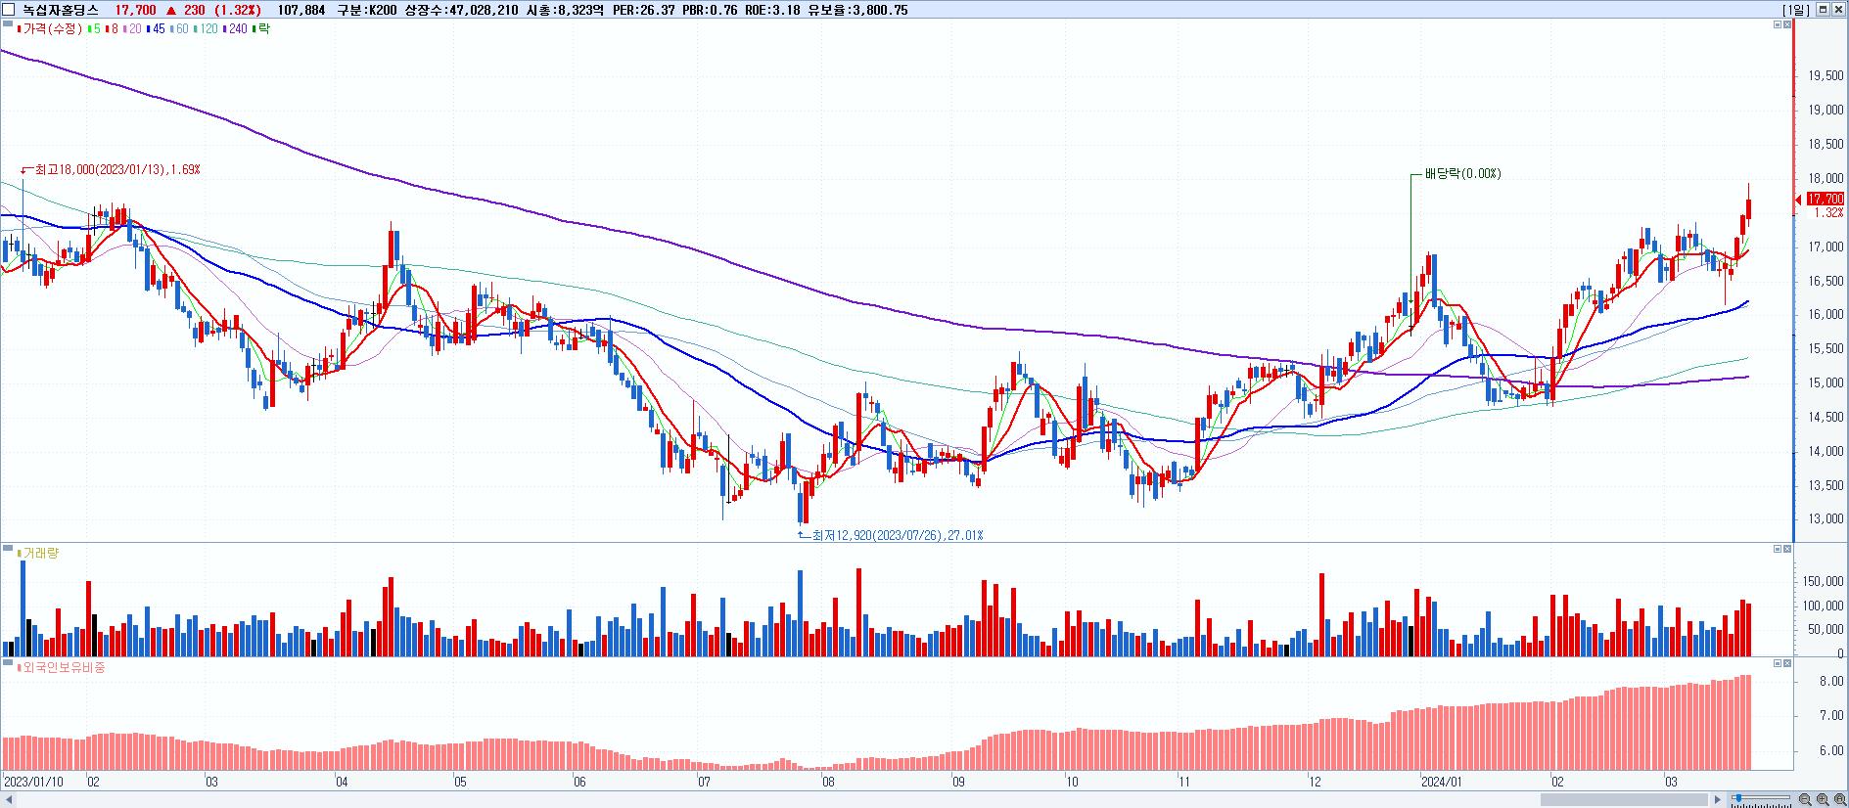Screen dimensions: 1849x808
Task: Click the zoom out magnifier icon
Action: click(x=1804, y=800)
